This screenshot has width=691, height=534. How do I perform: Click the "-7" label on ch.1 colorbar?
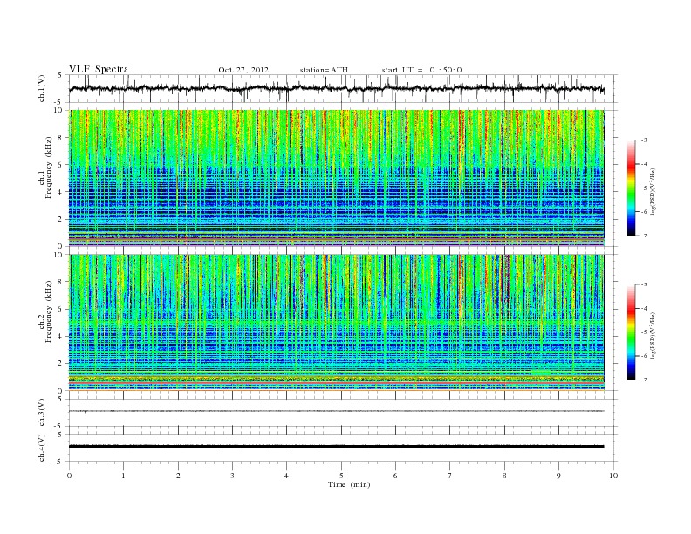pos(644,236)
